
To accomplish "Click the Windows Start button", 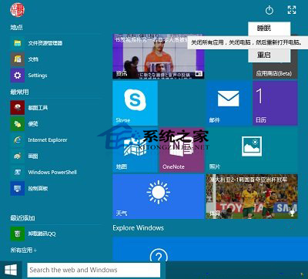I will 11,270.
